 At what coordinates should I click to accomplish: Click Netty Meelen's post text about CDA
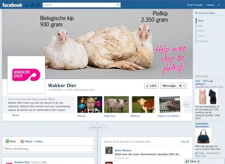pos(148,154)
